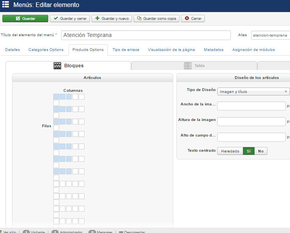Click the Guardar como copia button label
Screen dimensions: 290x233
point(160,19)
